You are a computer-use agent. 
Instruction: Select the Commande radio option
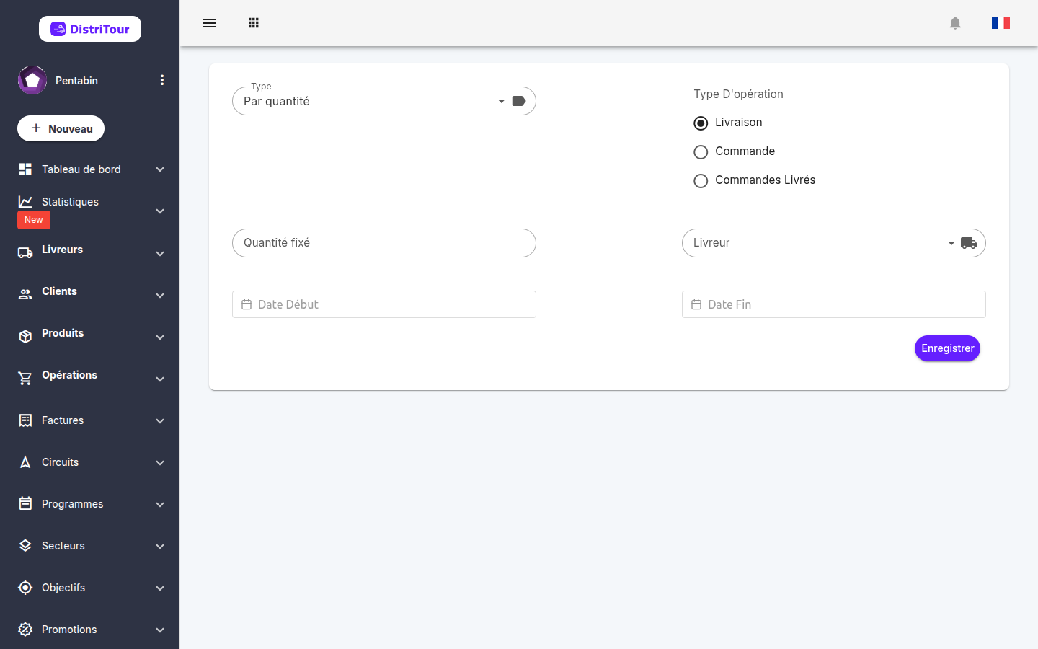coord(701,151)
